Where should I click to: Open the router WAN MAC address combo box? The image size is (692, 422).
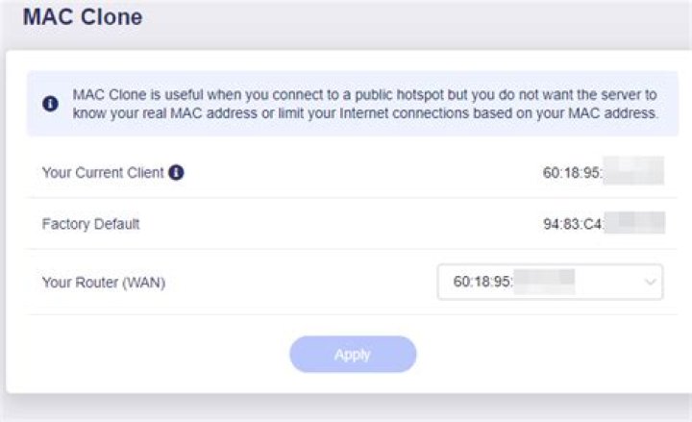pos(550,282)
